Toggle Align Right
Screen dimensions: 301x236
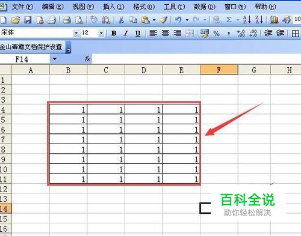pyautogui.click(x=177, y=33)
